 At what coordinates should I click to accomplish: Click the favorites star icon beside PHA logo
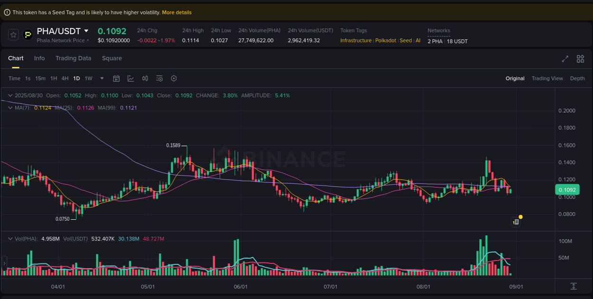13,34
